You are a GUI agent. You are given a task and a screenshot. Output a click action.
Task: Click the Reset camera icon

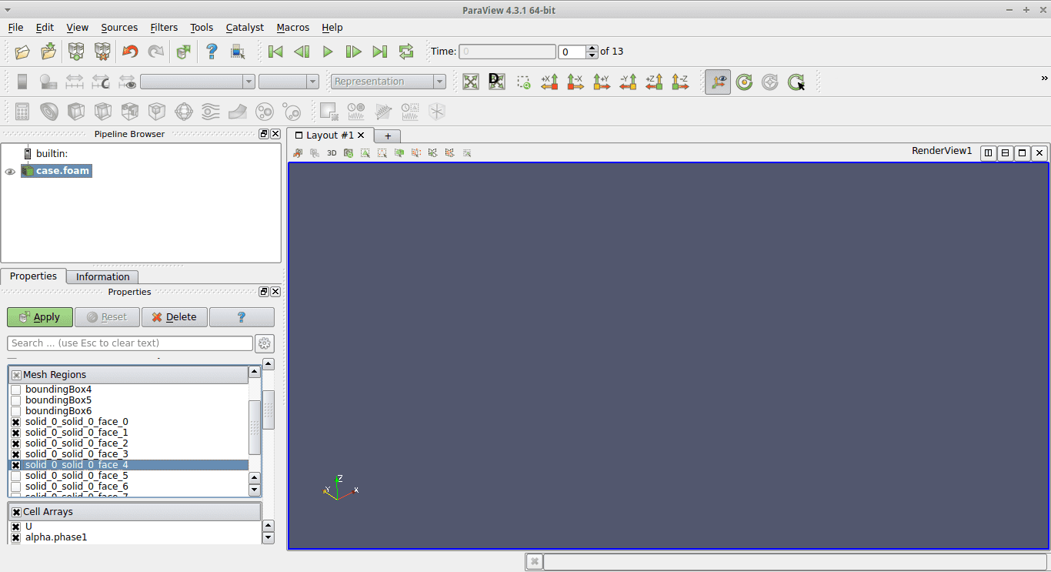click(471, 82)
